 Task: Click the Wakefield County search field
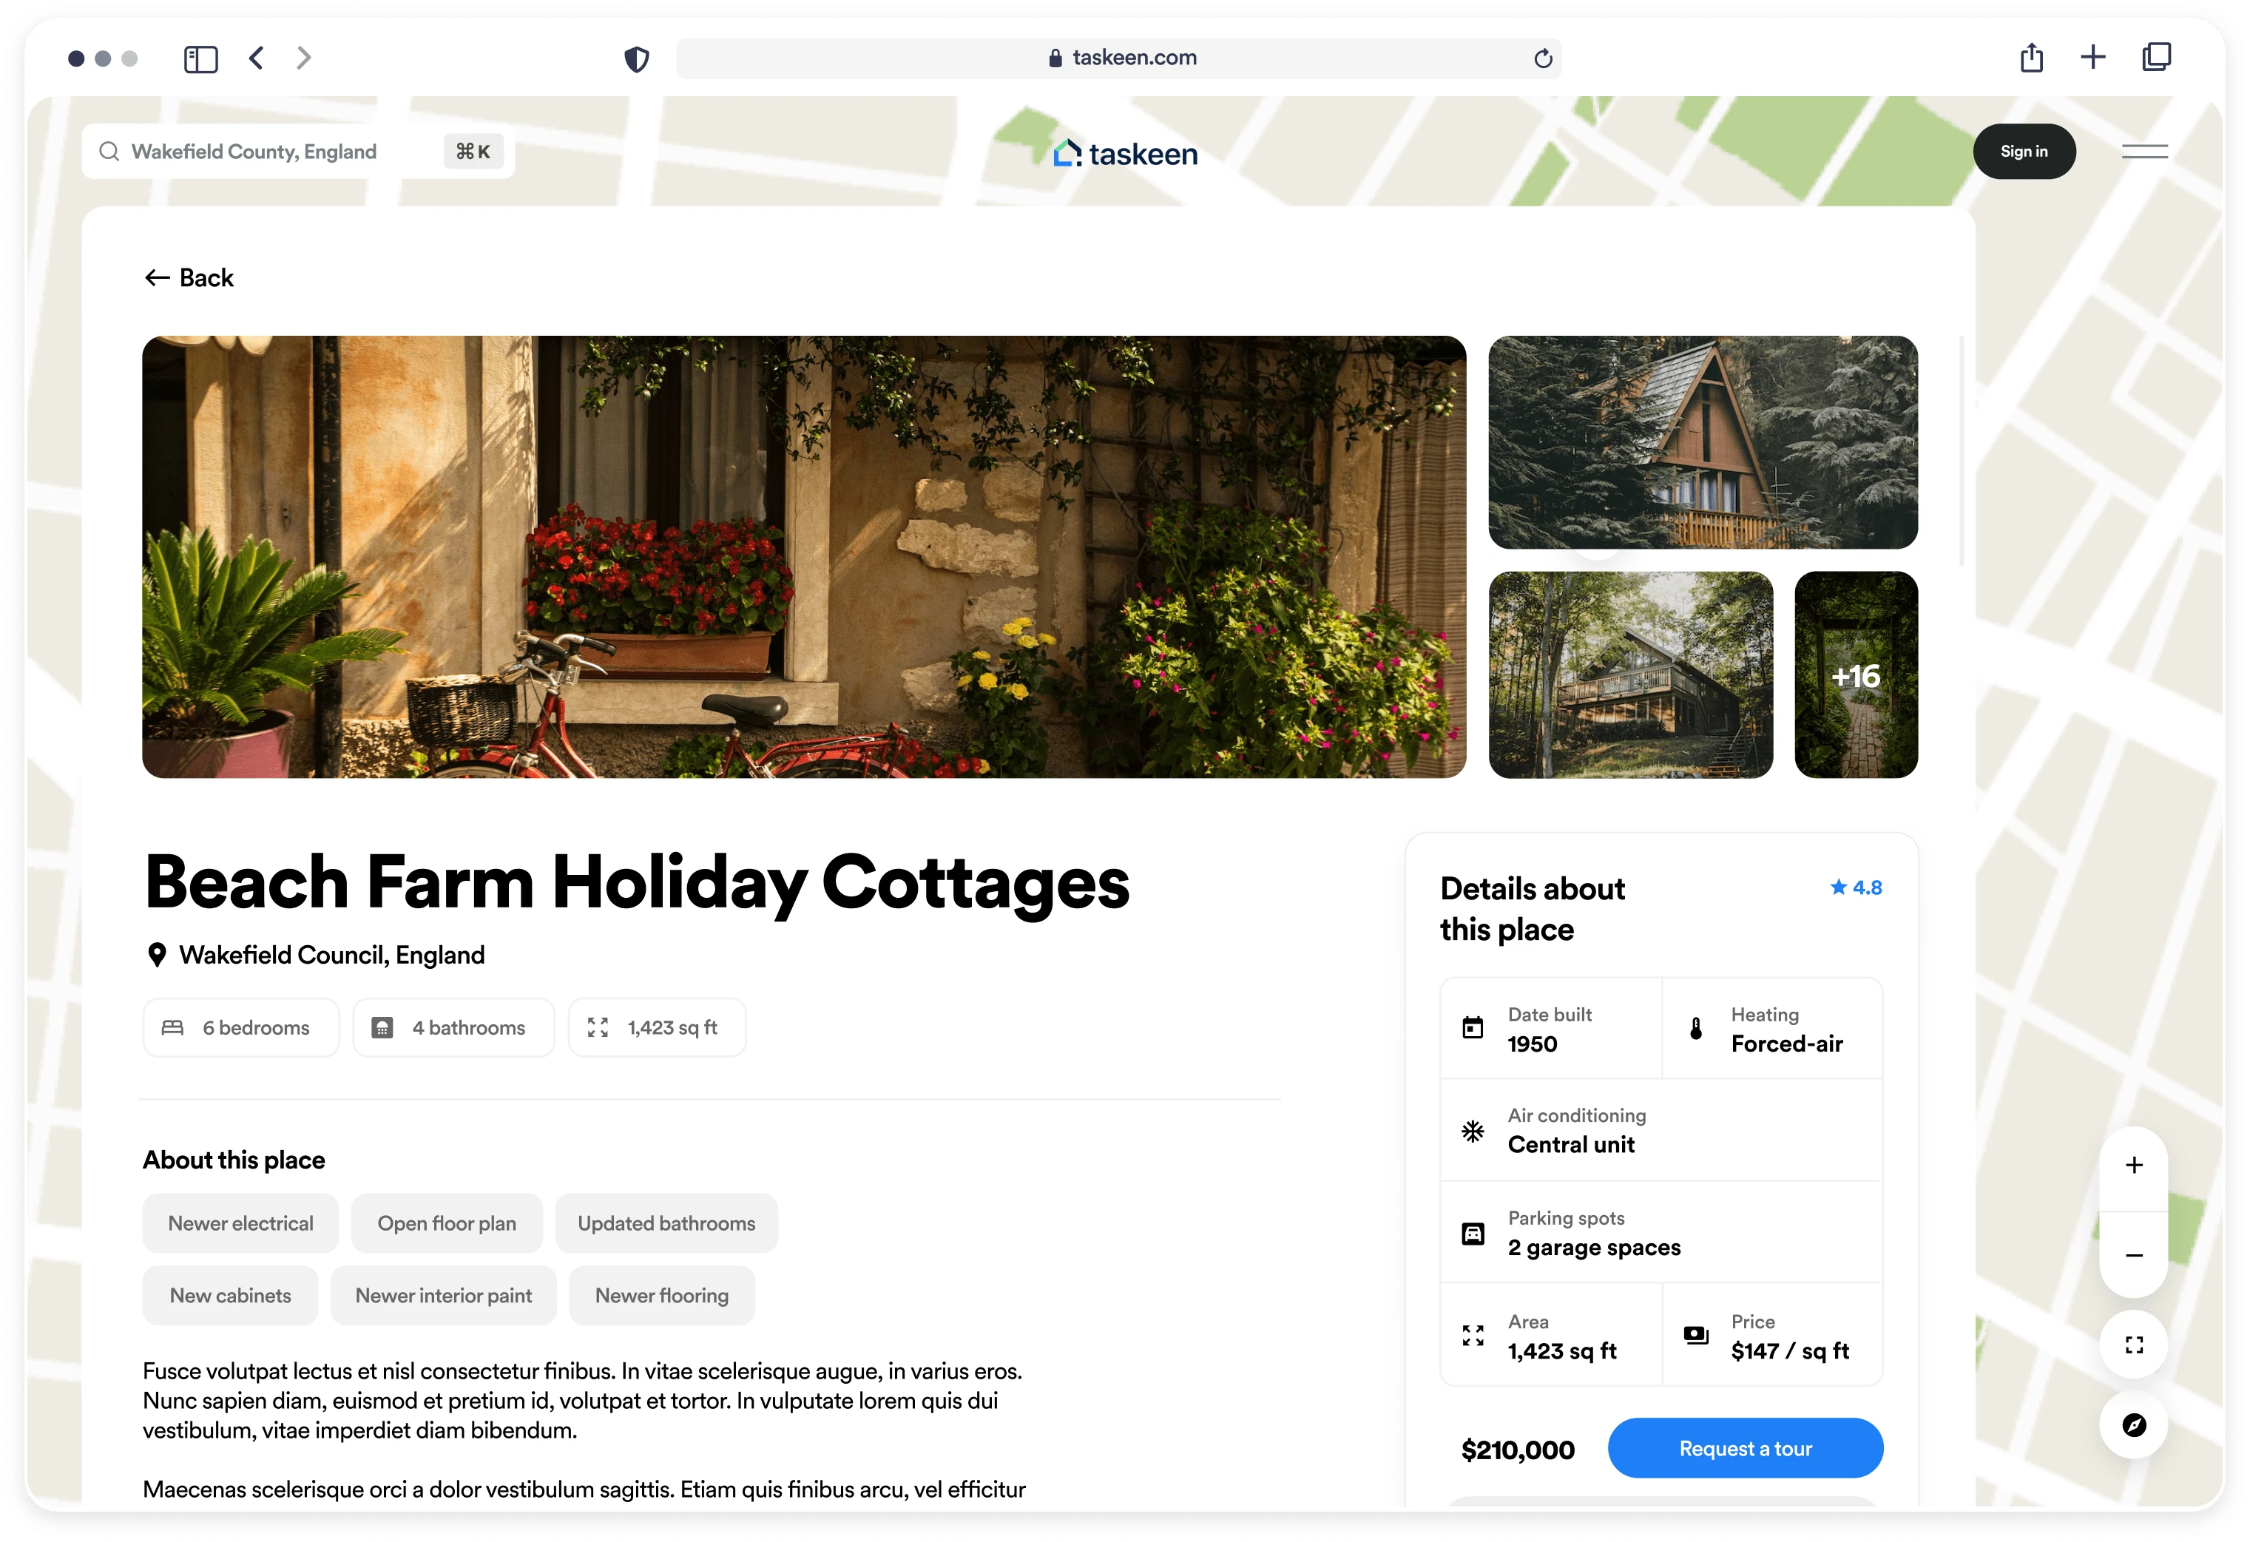pyautogui.click(x=298, y=151)
